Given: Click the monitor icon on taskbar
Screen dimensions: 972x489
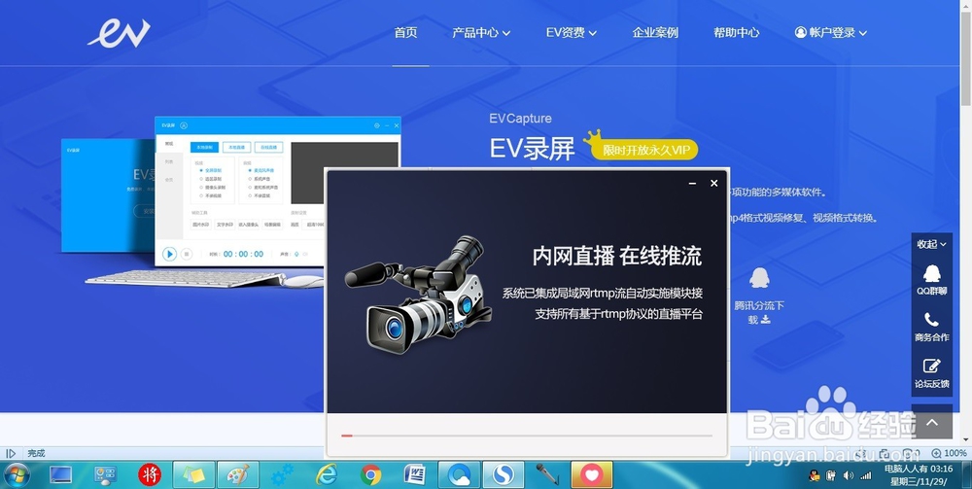Looking at the screenshot, I should point(60,475).
